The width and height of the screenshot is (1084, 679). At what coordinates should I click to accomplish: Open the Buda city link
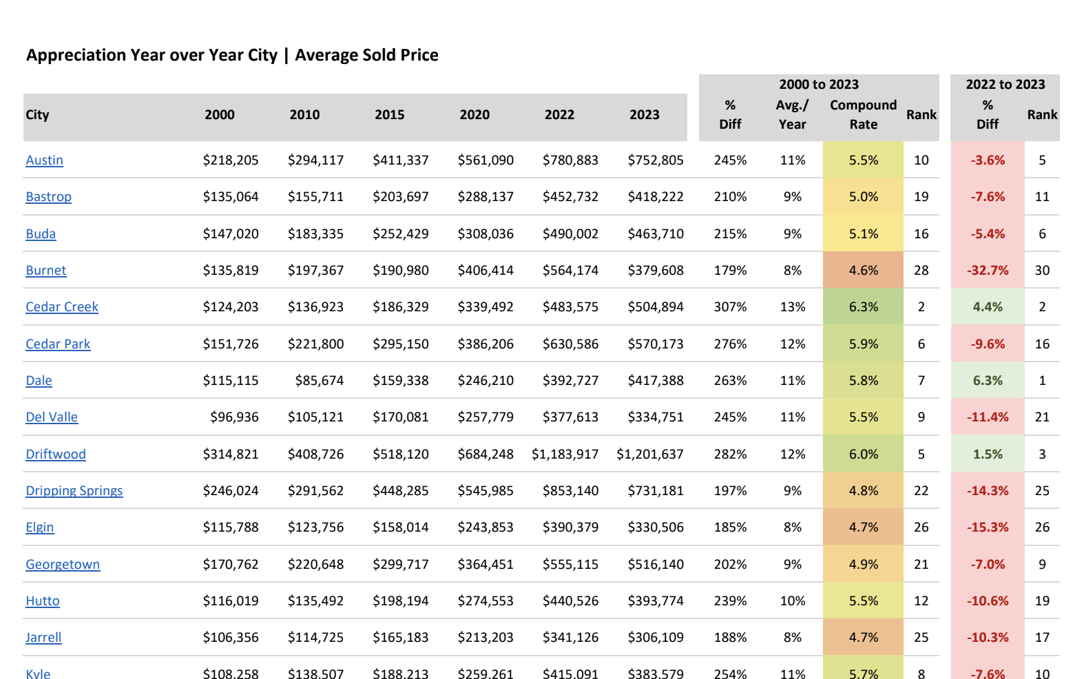coord(41,234)
